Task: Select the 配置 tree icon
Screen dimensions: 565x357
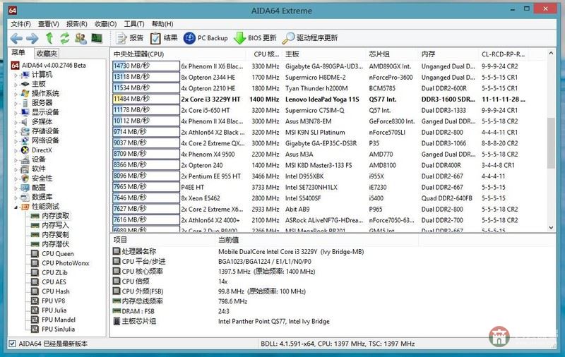Action: pyautogui.click(x=25, y=188)
